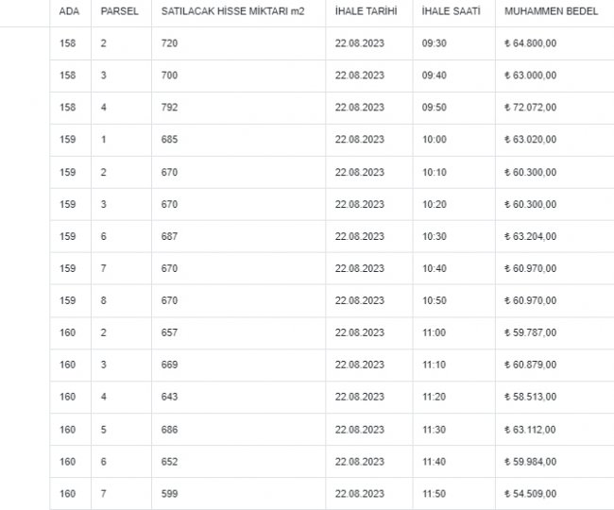The image size is (614, 510).
Task: Select the ₺ 63.112,00 price cell
Action: pos(532,429)
